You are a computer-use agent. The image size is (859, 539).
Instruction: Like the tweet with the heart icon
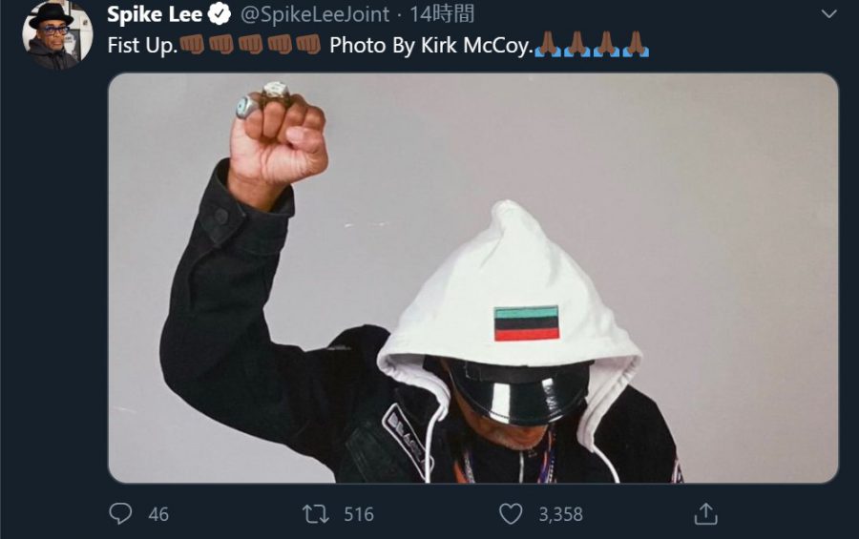[511, 514]
